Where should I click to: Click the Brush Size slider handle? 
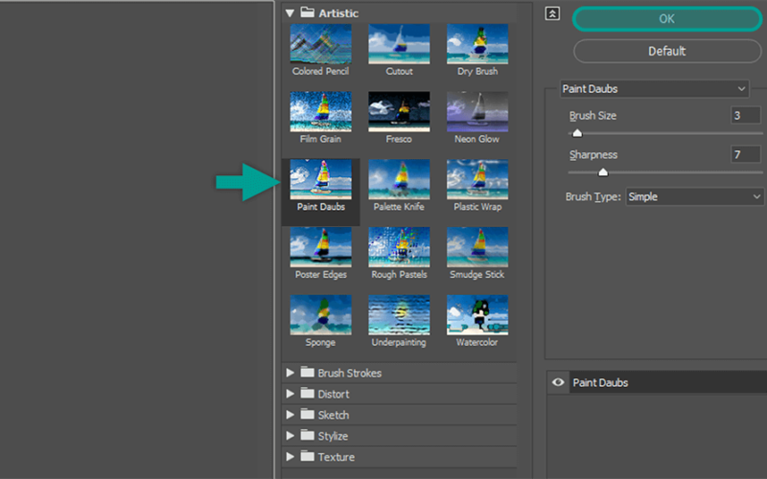pyautogui.click(x=577, y=133)
